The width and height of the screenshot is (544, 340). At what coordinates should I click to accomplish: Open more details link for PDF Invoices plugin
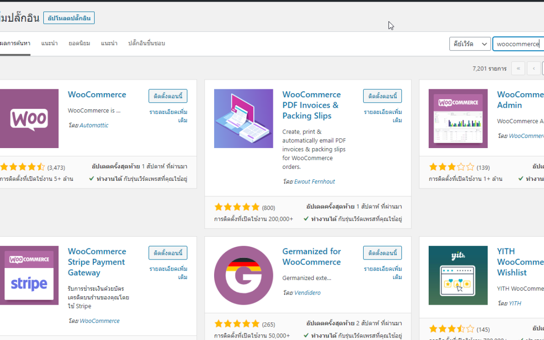pos(383,116)
